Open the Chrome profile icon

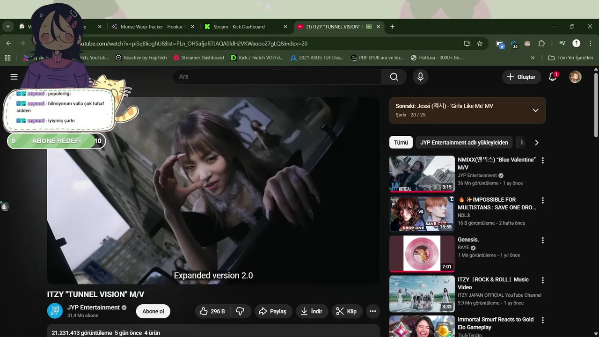tap(577, 44)
